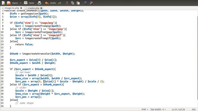198x111 pixels.
Task: Click the Save text label
Action: coord(31,3)
